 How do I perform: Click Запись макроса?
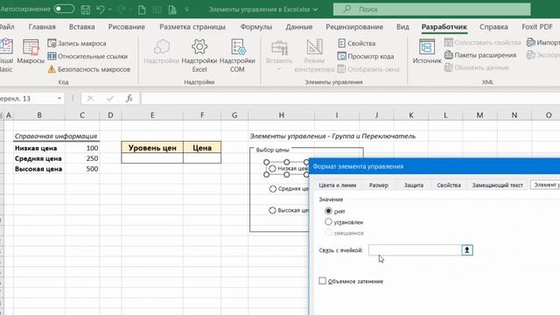(x=77, y=43)
